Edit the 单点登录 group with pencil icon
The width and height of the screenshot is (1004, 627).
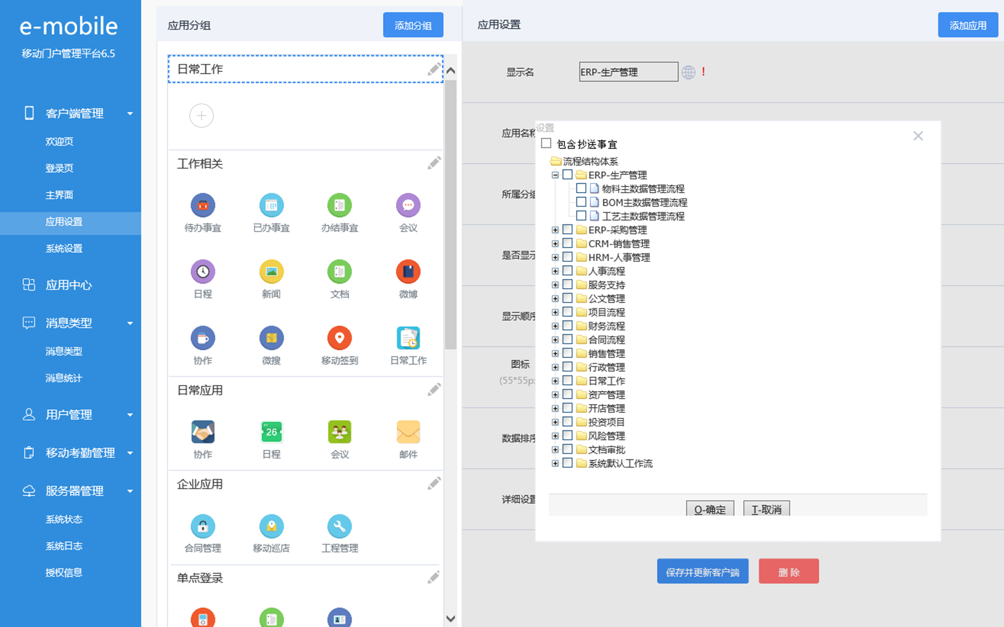[434, 577]
